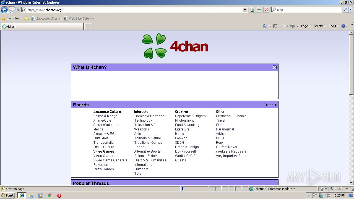Image resolution: width=354 pixels, height=199 pixels.
Task: Open search provider dropdown arrow
Action: pyautogui.click(x=350, y=10)
